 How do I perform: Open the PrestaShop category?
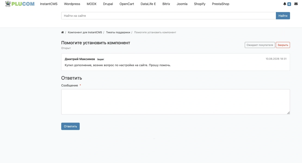point(221,4)
